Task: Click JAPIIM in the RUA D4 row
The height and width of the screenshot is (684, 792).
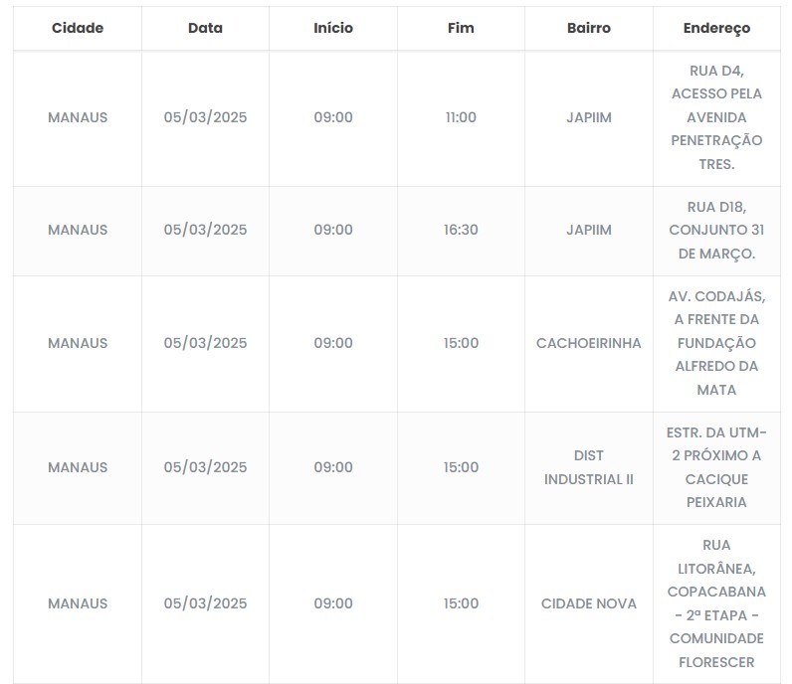Action: pos(588,117)
